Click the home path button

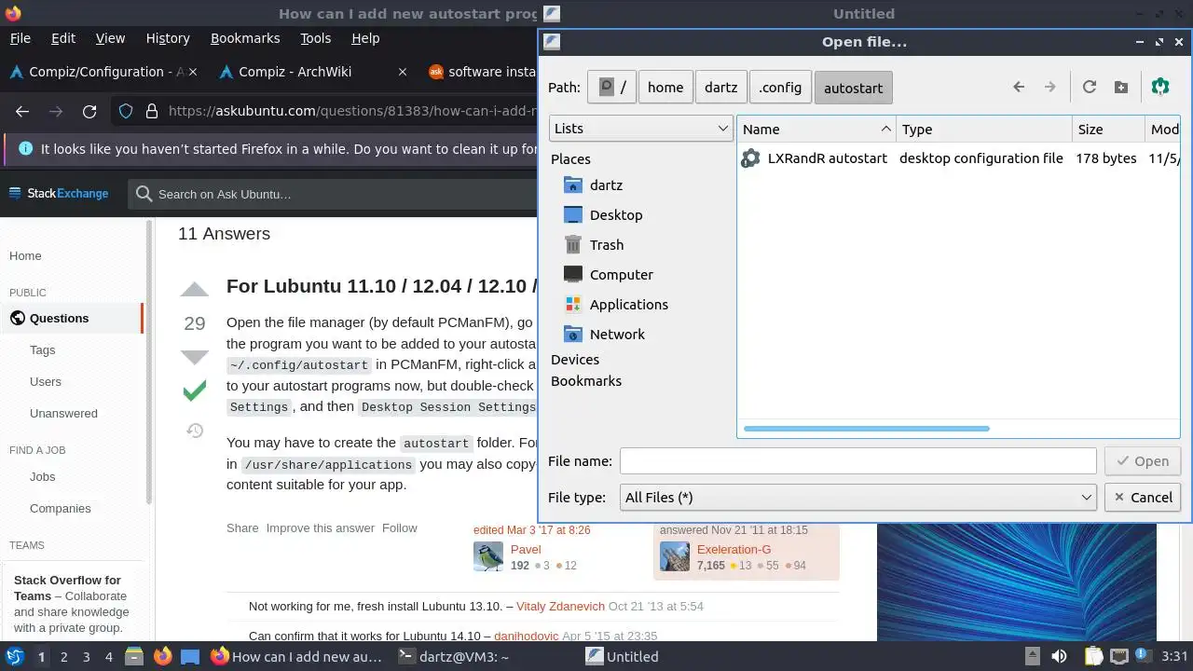(665, 88)
